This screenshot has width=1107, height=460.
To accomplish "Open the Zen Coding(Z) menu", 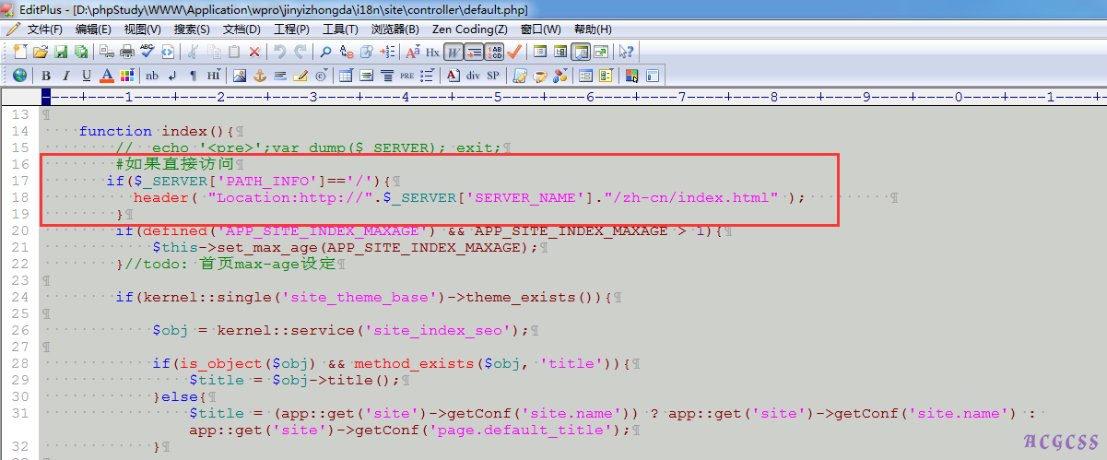I will (x=470, y=29).
